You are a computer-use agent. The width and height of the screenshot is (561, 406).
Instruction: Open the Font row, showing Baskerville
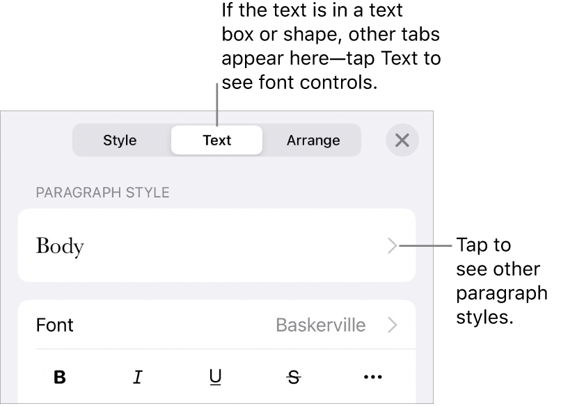[x=217, y=325]
